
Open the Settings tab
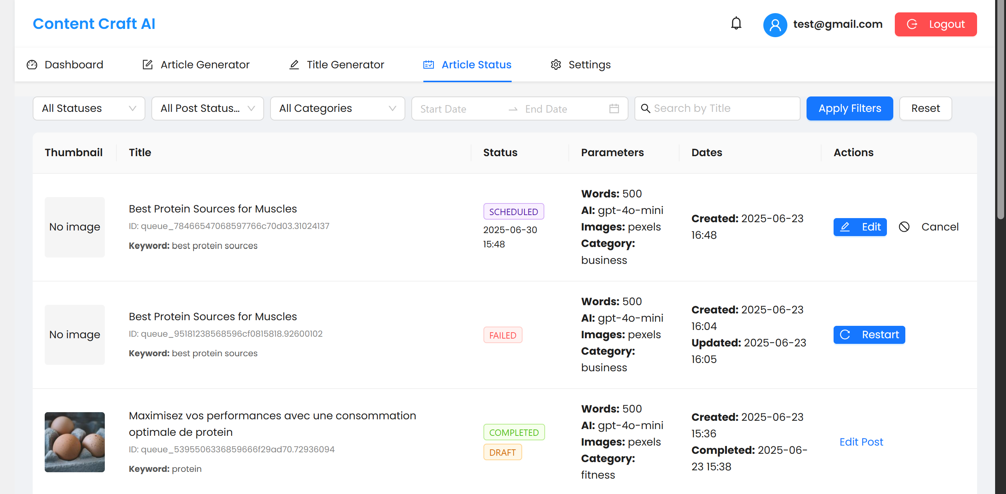click(580, 65)
